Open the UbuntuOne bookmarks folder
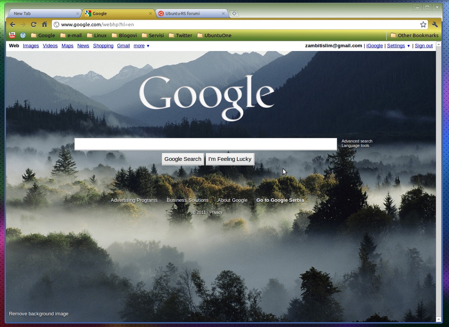This screenshot has width=449, height=327. [214, 36]
